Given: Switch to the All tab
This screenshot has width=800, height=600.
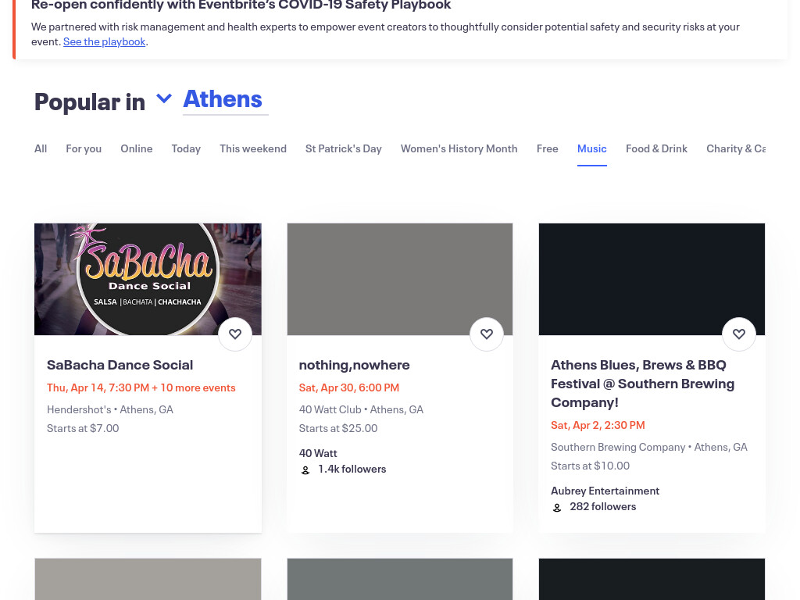Looking at the screenshot, I should tap(41, 148).
